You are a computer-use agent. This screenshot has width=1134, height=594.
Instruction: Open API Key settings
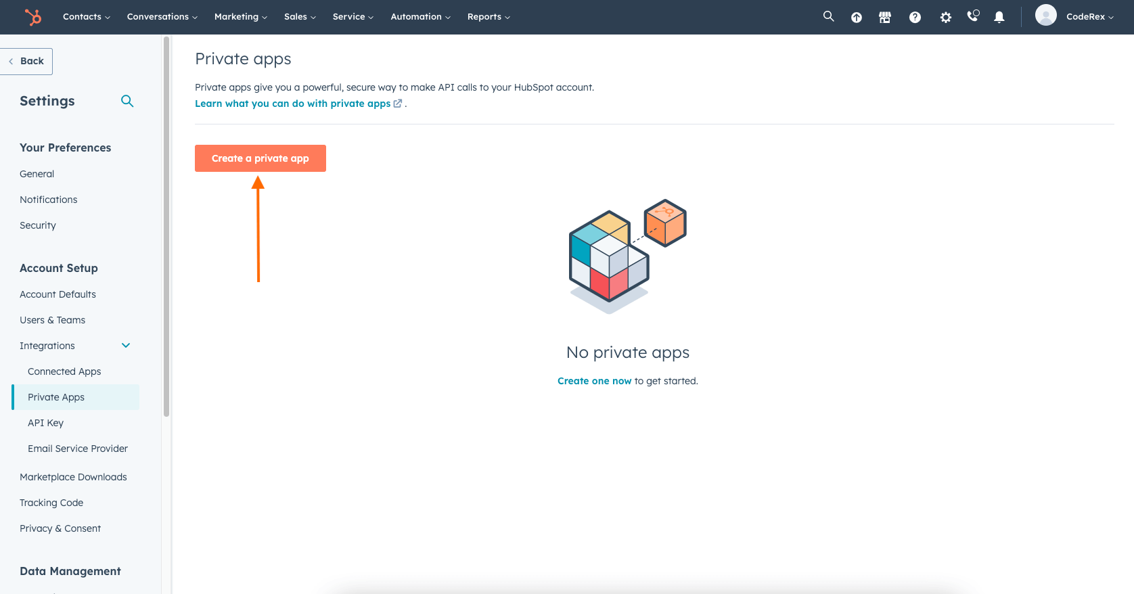click(46, 423)
